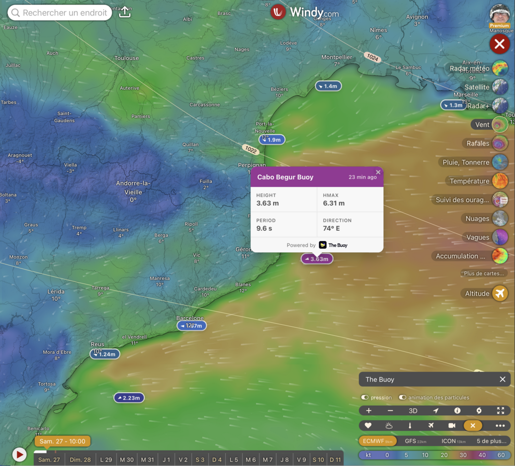Image resolution: width=515 pixels, height=466 pixels.
Task: Toggle the pression switch
Action: (x=365, y=398)
